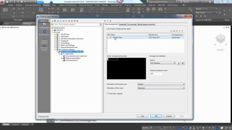Viewport: 232px width, 130px height.
Task: Switch to the Detail title tab
Action: tap(123, 25)
